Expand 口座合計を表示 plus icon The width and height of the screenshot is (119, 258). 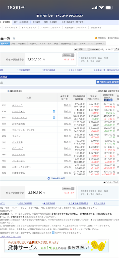pyautogui.click(x=48, y=178)
